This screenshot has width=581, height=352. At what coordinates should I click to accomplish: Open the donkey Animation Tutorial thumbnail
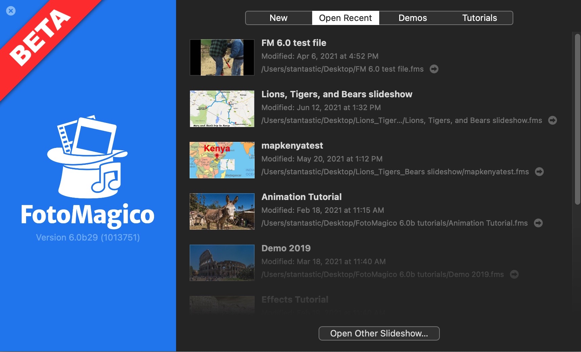tap(222, 211)
